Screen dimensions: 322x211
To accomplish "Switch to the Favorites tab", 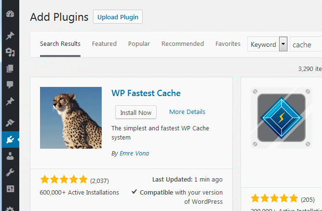I will [x=228, y=44].
